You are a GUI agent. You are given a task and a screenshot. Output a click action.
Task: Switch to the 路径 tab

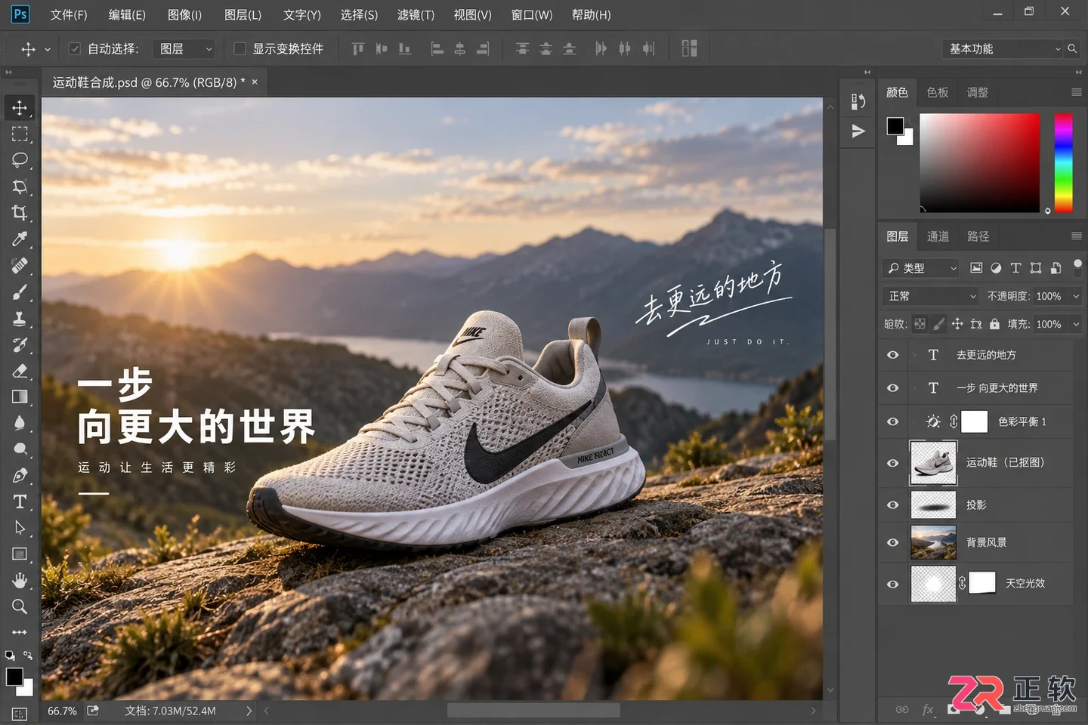click(x=978, y=236)
